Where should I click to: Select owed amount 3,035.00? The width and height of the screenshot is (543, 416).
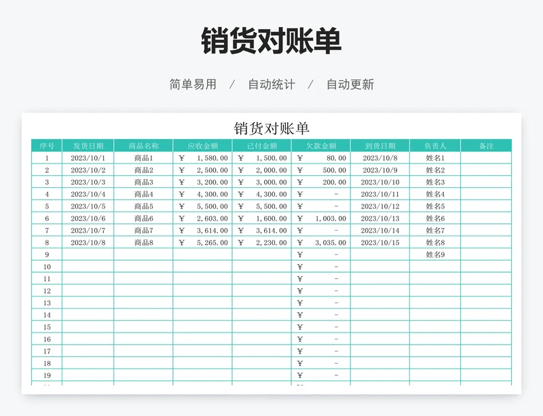(x=321, y=243)
